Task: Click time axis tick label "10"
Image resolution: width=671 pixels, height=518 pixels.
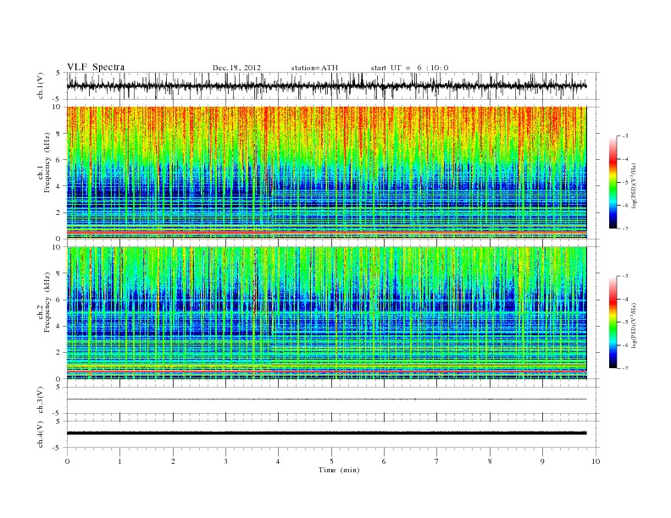Action: [596, 461]
